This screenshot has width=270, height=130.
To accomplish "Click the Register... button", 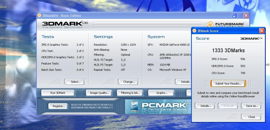I will tap(59, 106).
